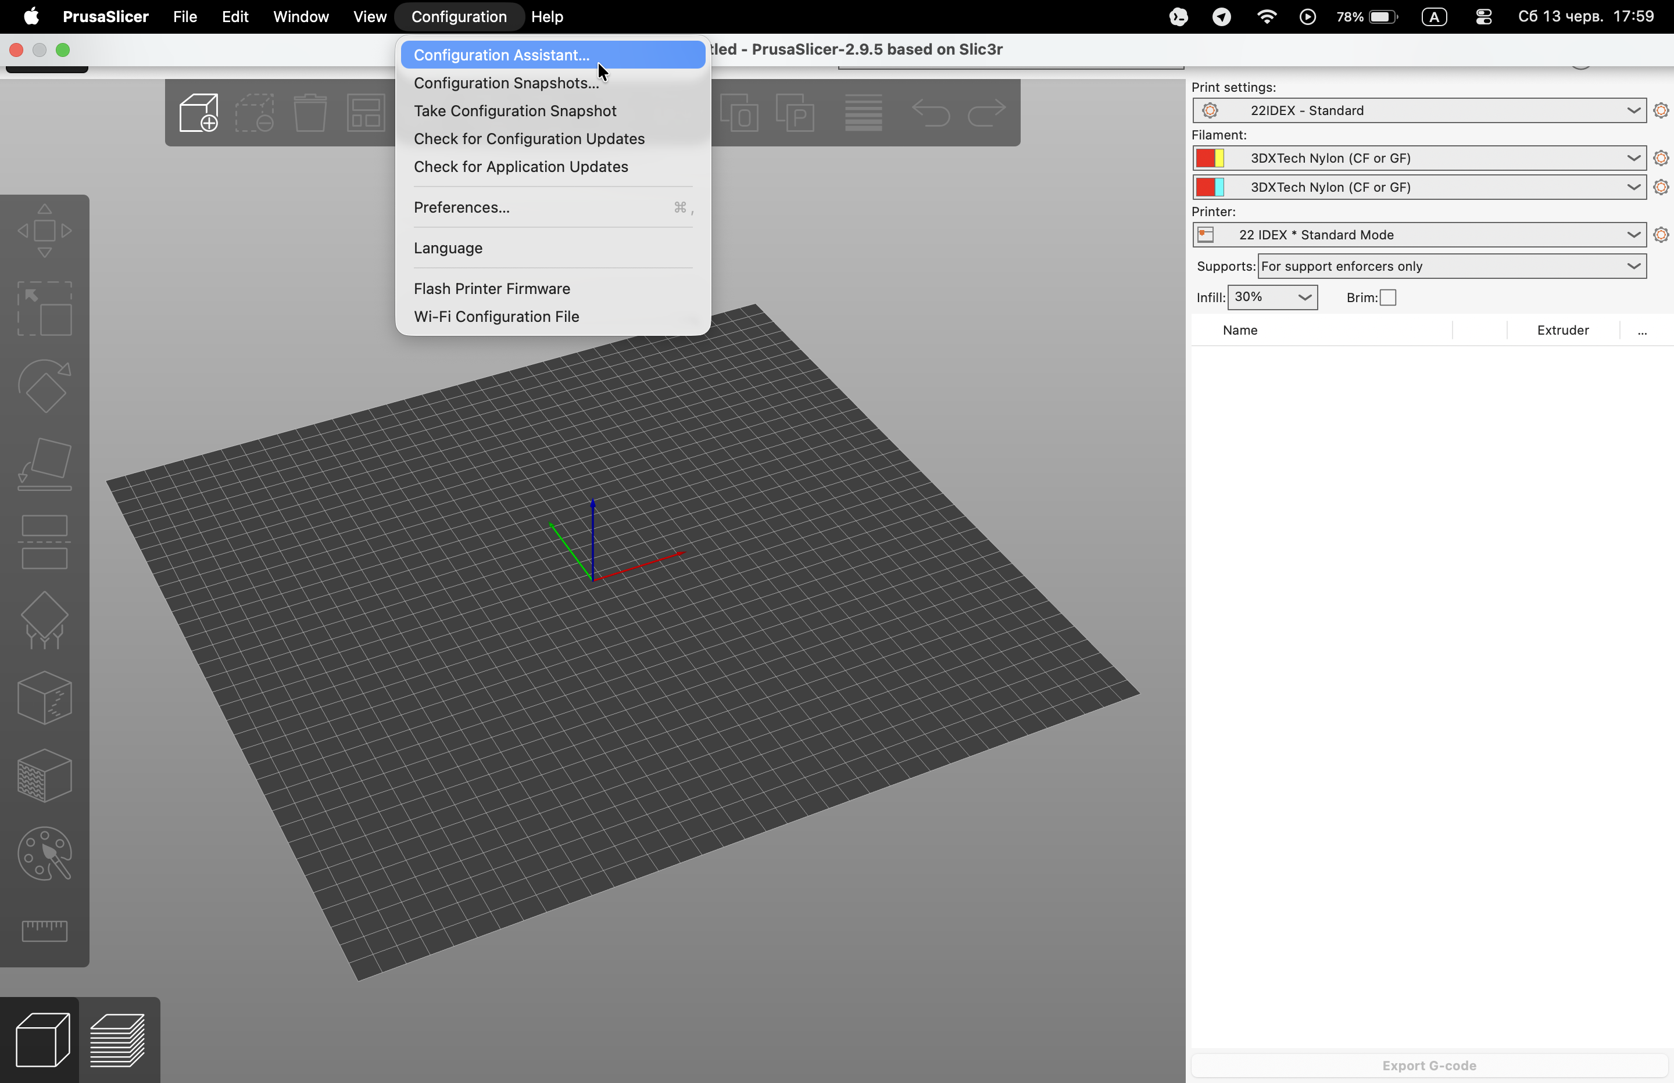Image resolution: width=1674 pixels, height=1083 pixels.
Task: Edit first filament preset gear icon
Action: pos(1661,158)
